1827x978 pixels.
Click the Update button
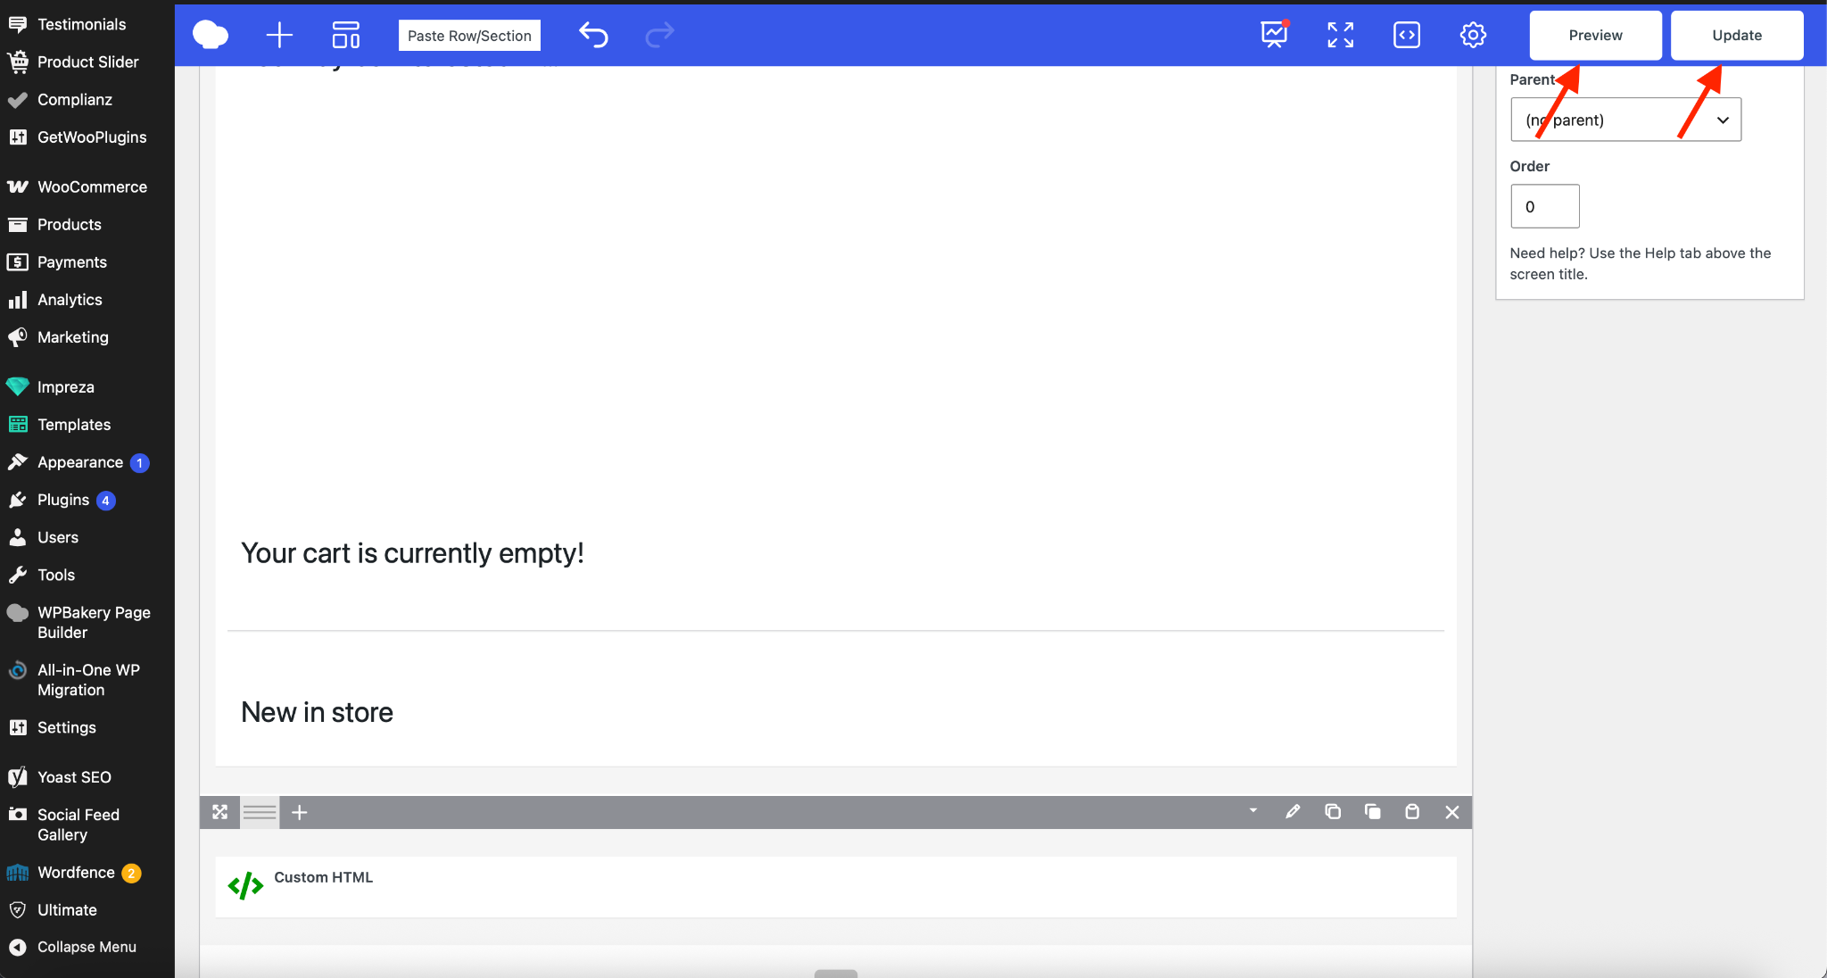pos(1737,36)
